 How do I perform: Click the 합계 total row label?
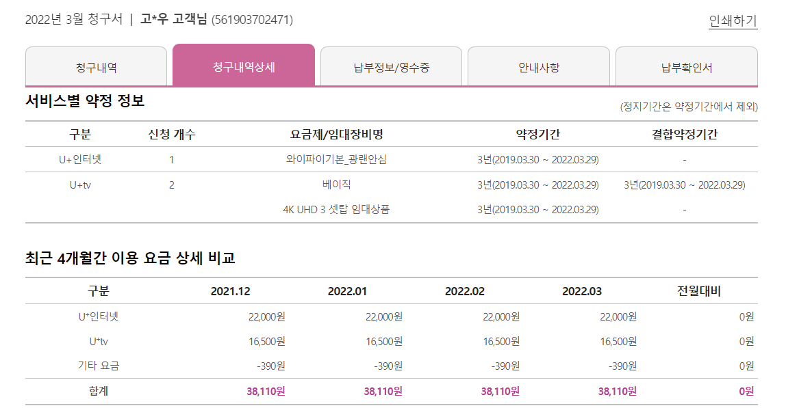coord(99,392)
